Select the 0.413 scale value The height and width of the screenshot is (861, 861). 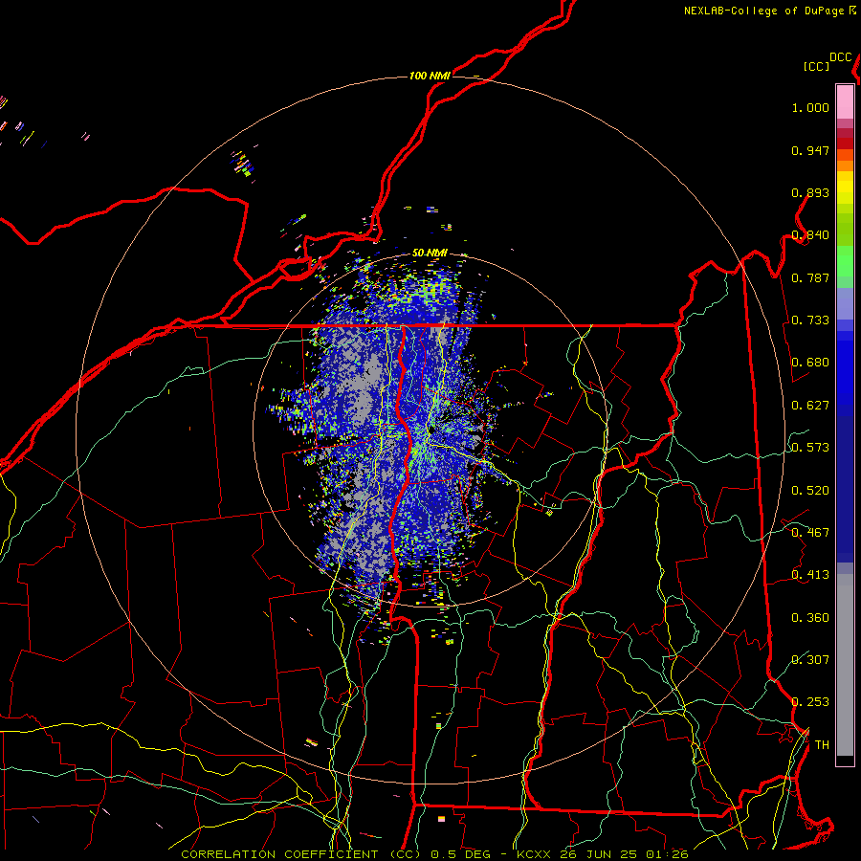tap(810, 575)
